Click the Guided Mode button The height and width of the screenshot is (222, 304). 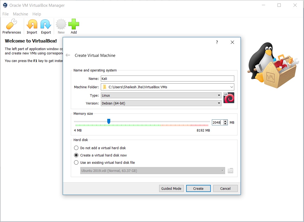click(171, 188)
